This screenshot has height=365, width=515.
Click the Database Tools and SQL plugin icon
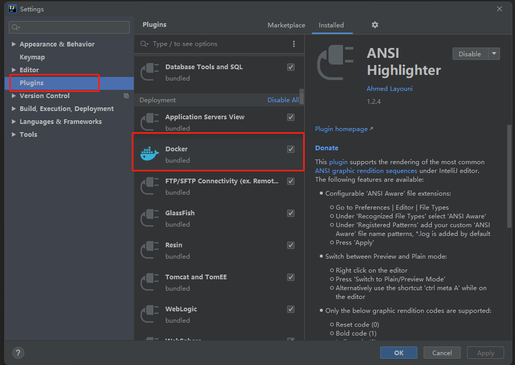coord(150,72)
